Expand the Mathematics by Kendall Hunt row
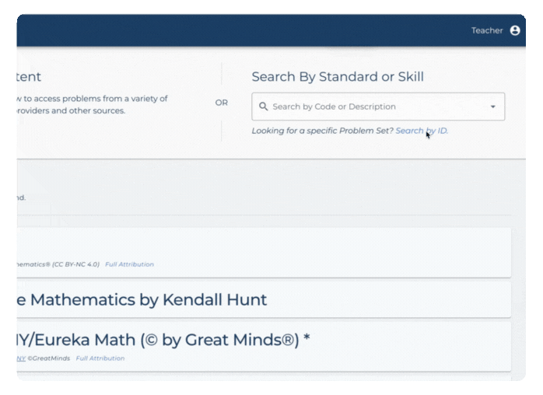 [x=264, y=300]
